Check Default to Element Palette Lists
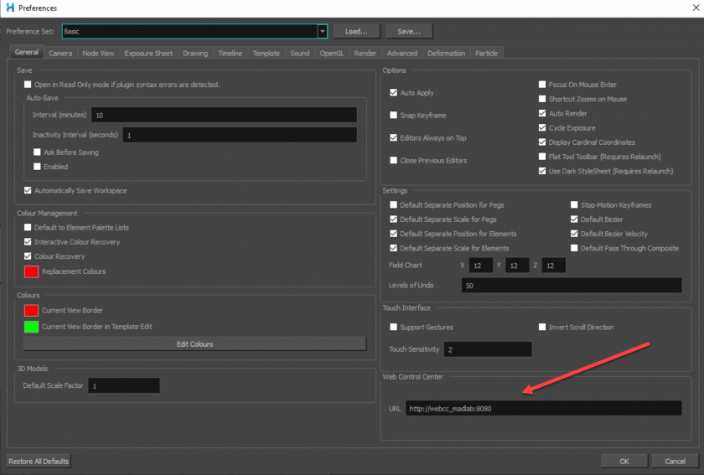Viewport: 704px width, 475px height. (28, 228)
